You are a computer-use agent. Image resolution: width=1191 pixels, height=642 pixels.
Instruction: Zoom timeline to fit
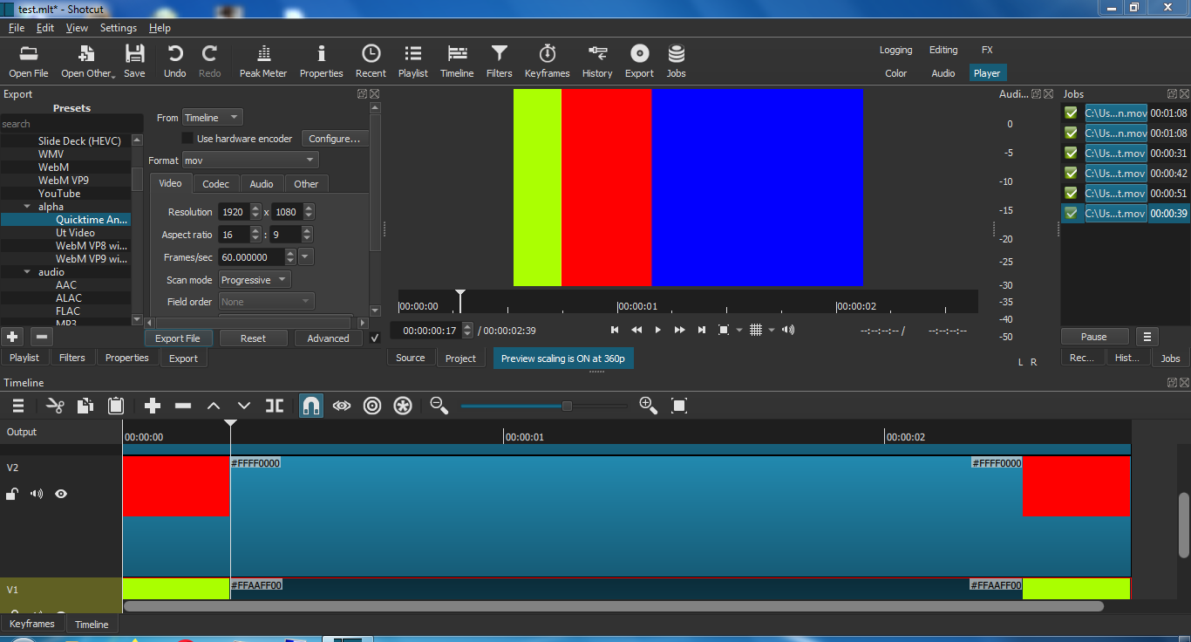(x=679, y=406)
